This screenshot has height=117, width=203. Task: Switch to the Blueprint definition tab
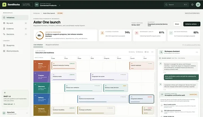tap(52, 45)
